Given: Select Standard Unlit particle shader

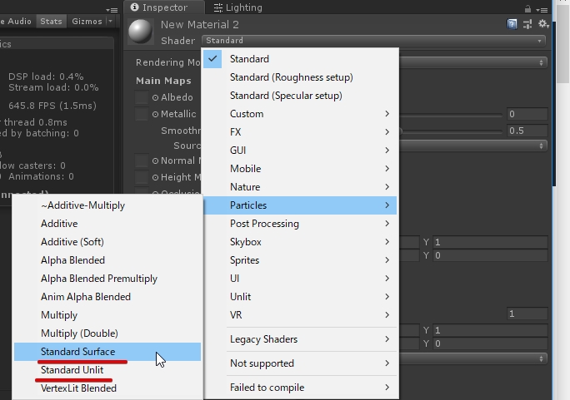Looking at the screenshot, I should point(107,370).
